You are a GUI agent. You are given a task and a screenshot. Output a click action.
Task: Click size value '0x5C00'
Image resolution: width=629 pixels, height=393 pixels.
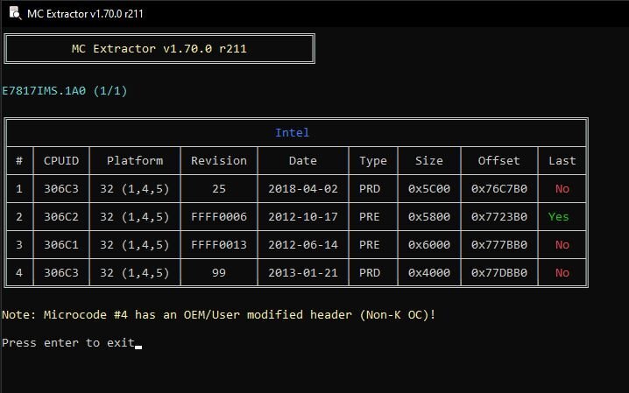tap(429, 189)
